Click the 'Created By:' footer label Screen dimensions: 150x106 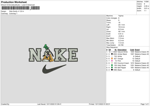[5, 104]
